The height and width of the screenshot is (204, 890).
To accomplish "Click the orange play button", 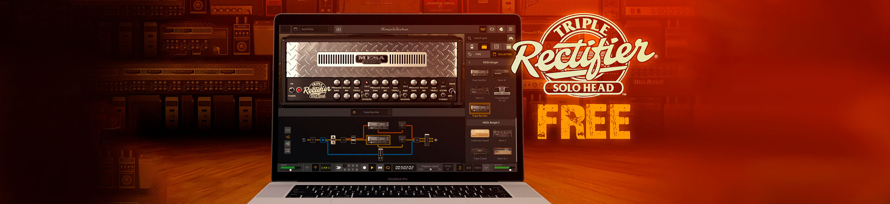I will click(x=372, y=168).
